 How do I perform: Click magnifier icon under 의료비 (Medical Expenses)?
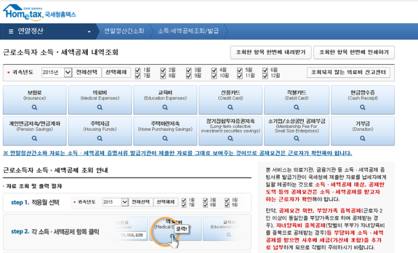point(100,107)
